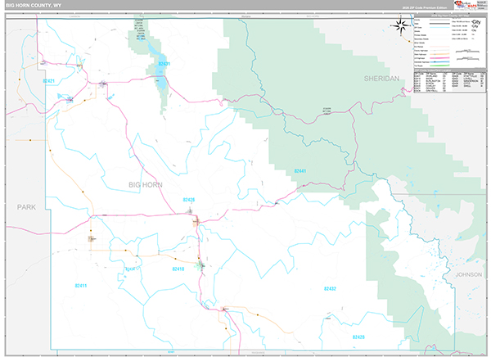Select the 82426 ZIP code label

[189, 200]
